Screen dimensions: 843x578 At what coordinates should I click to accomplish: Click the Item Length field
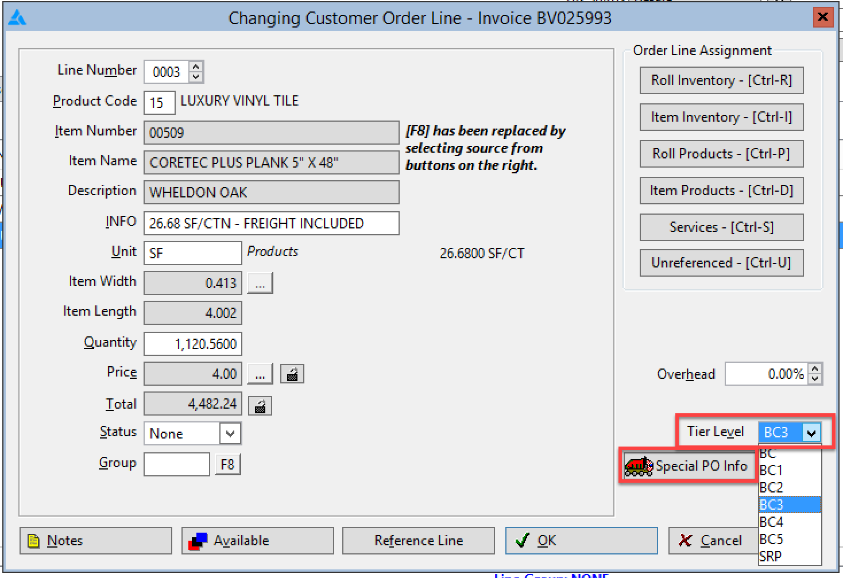[192, 313]
